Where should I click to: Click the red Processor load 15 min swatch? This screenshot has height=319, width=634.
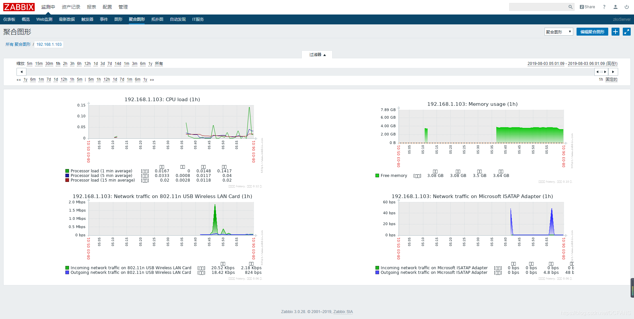pyautogui.click(x=67, y=180)
